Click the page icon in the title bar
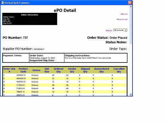This screenshot has width=165, height=123. (2, 3)
